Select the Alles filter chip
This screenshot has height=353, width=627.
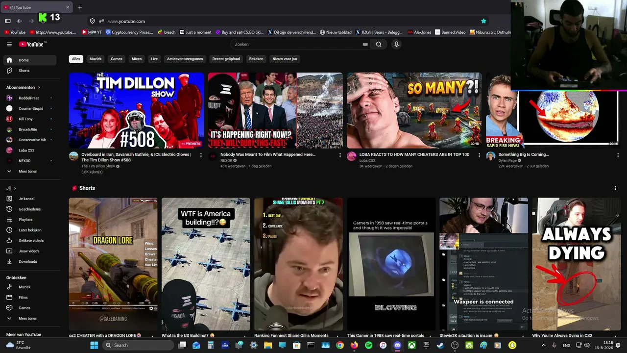(76, 59)
